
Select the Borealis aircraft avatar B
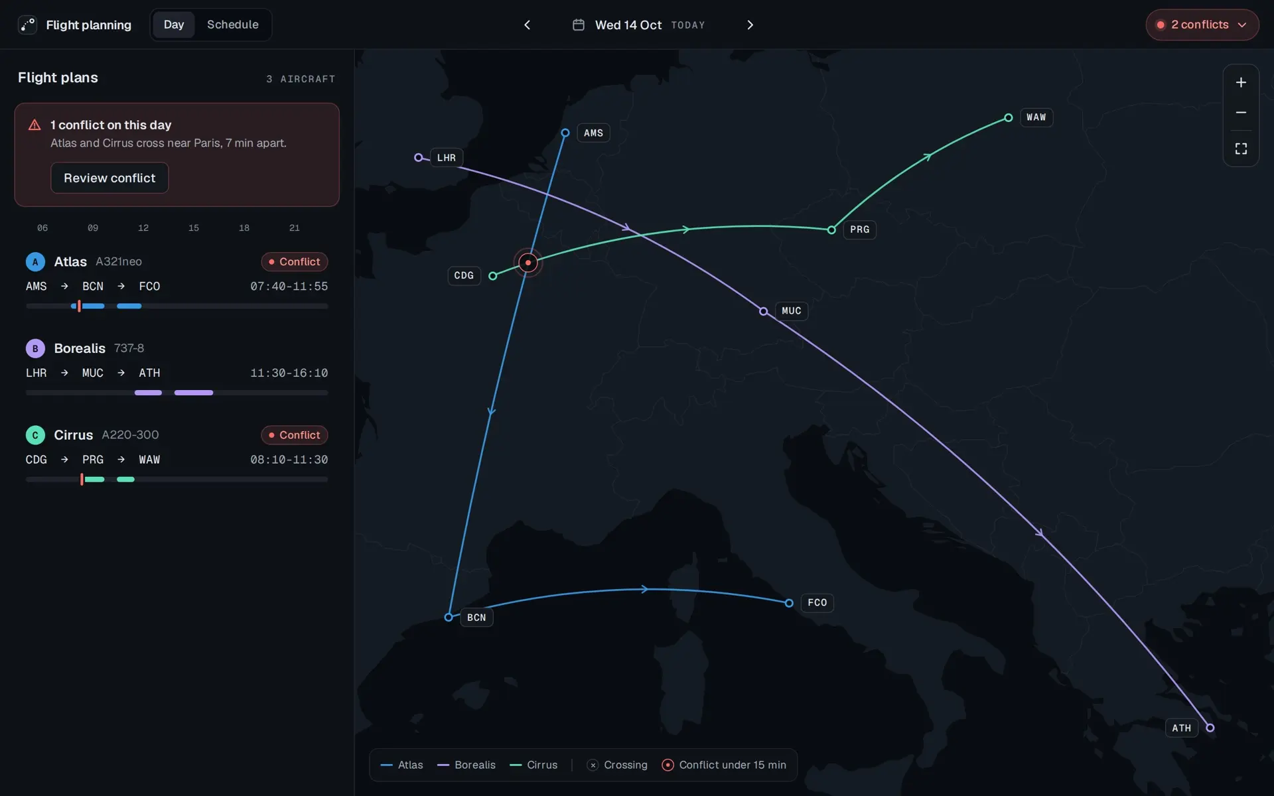pyautogui.click(x=35, y=348)
